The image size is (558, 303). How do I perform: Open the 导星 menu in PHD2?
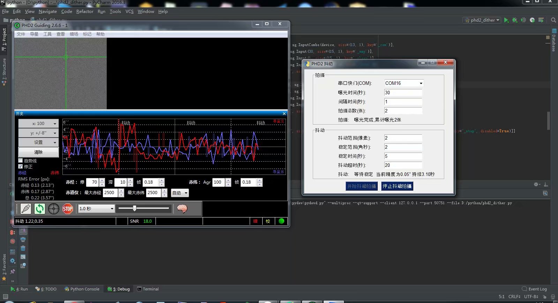pos(34,34)
